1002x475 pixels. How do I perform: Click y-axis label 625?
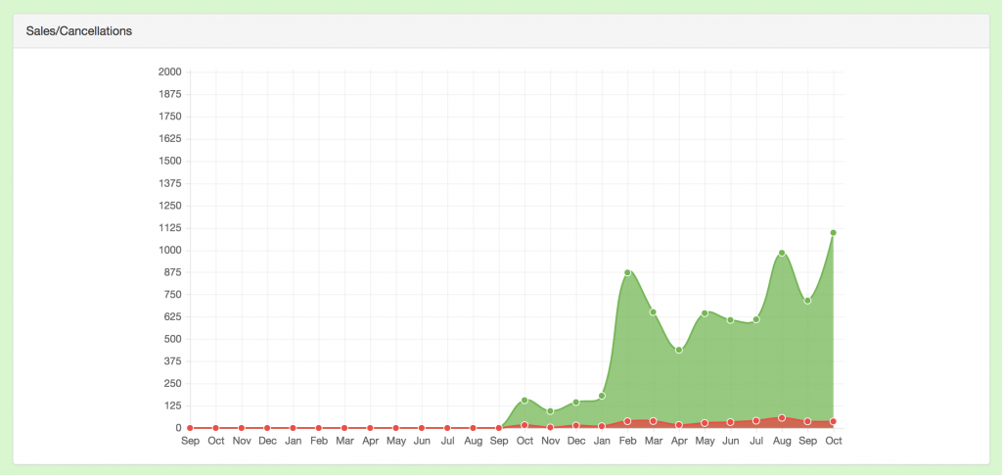[172, 317]
